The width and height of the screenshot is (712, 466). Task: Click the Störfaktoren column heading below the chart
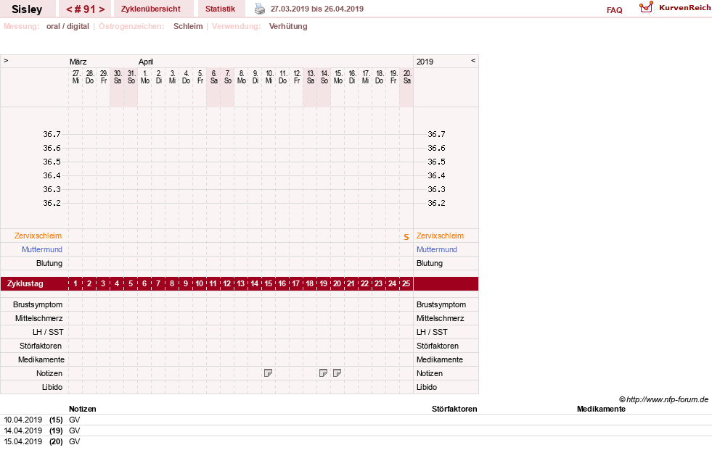click(454, 409)
